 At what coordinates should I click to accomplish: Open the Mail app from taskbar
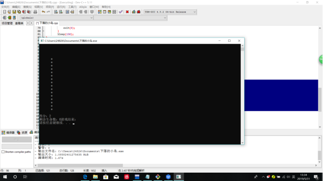click(116, 177)
